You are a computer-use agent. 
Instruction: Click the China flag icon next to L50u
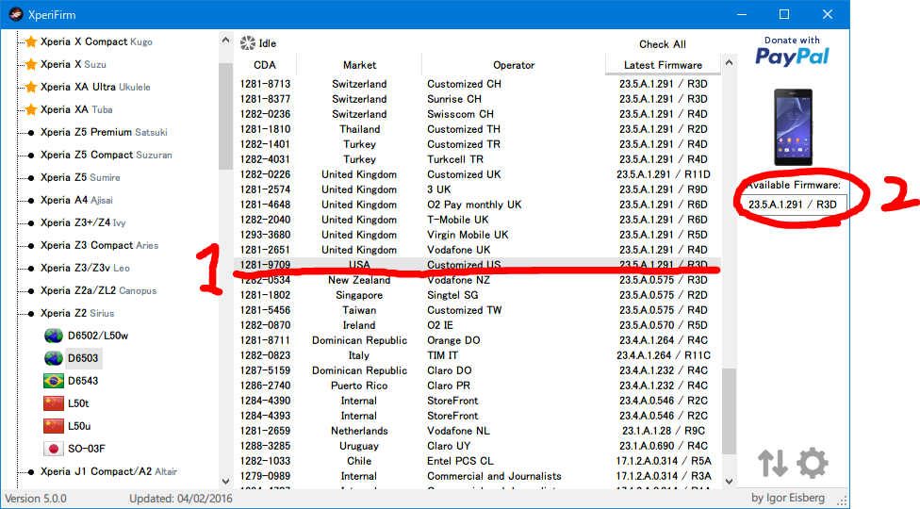54,426
